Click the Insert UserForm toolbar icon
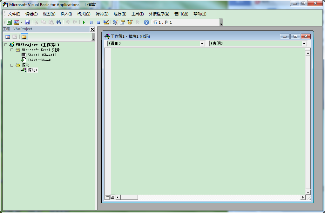This screenshot has width=325, height=213. click(17, 22)
